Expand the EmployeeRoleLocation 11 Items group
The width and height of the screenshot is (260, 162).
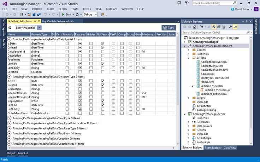coord(9,123)
